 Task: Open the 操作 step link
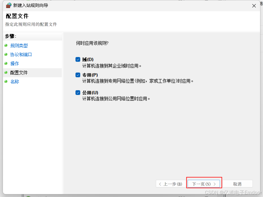[x=15, y=63]
